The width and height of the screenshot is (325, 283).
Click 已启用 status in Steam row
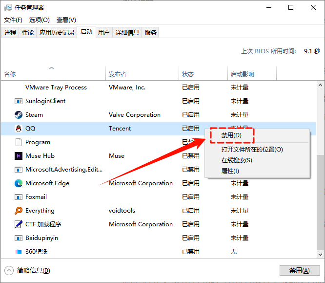point(191,115)
